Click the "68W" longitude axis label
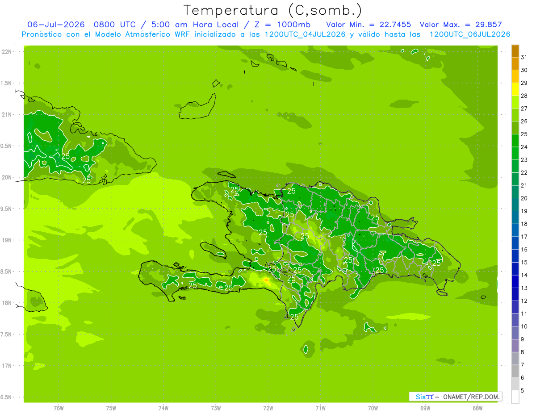 (x=477, y=408)
